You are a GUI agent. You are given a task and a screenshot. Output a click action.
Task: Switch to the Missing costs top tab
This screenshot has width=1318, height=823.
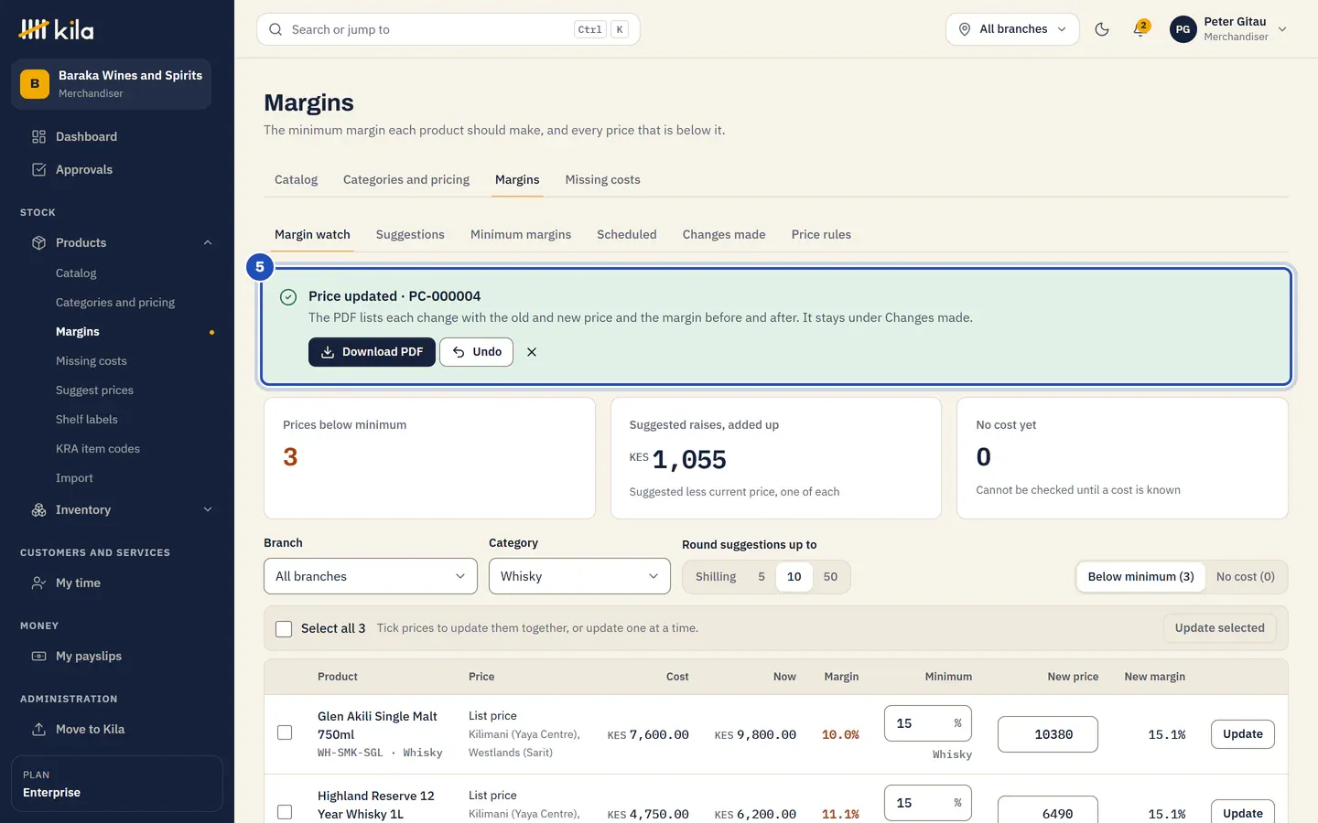[602, 180]
